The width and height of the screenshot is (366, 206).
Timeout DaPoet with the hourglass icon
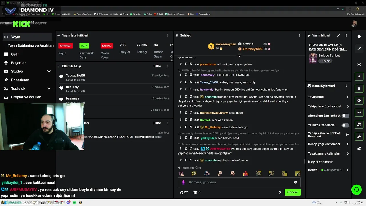click(186, 120)
